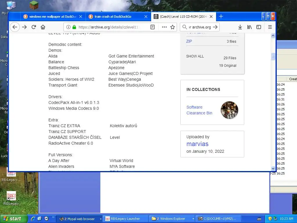
Task: Switch to train crash DuckDuckGo tab
Action: 118,17
